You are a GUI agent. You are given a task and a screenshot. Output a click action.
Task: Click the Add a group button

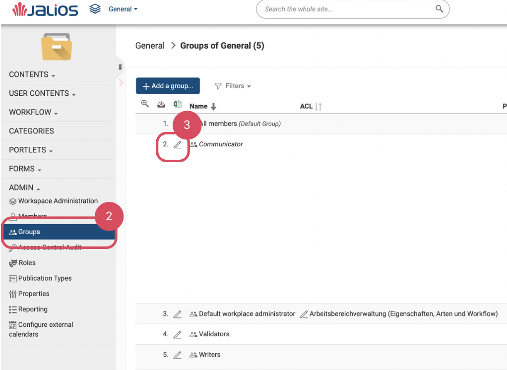168,86
